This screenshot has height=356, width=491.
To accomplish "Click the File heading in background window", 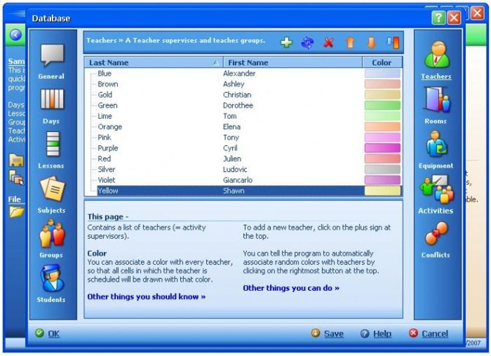I will pyautogui.click(x=14, y=199).
